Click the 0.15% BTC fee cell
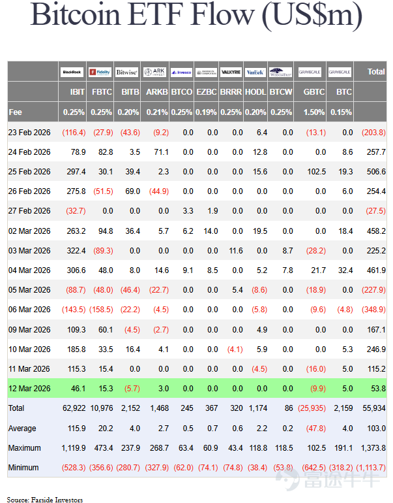393x503 pixels. click(x=341, y=112)
